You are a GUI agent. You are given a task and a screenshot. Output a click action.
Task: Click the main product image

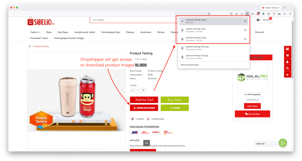point(76,100)
